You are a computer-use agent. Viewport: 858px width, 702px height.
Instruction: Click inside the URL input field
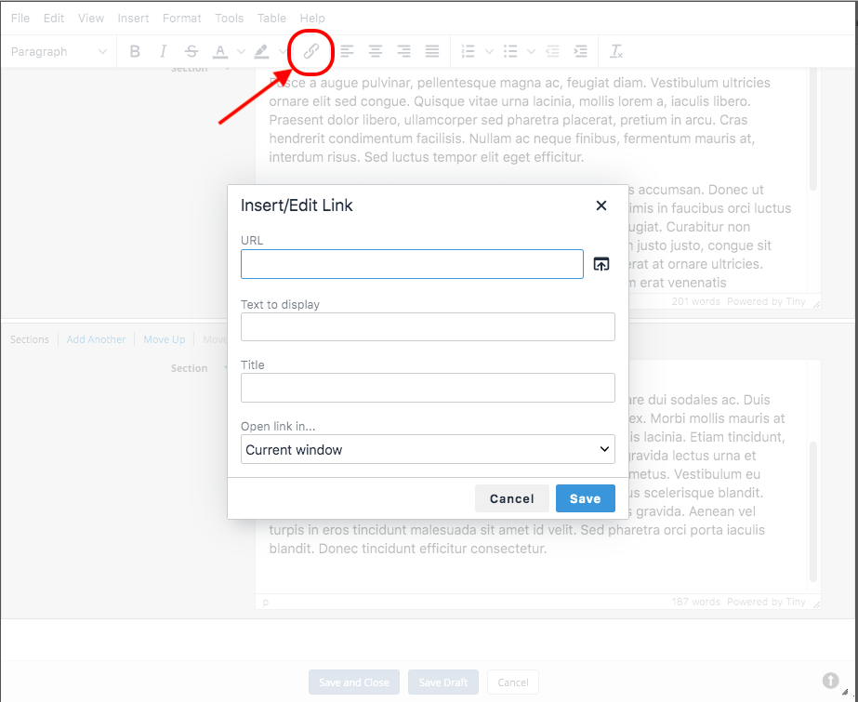pyautogui.click(x=412, y=264)
